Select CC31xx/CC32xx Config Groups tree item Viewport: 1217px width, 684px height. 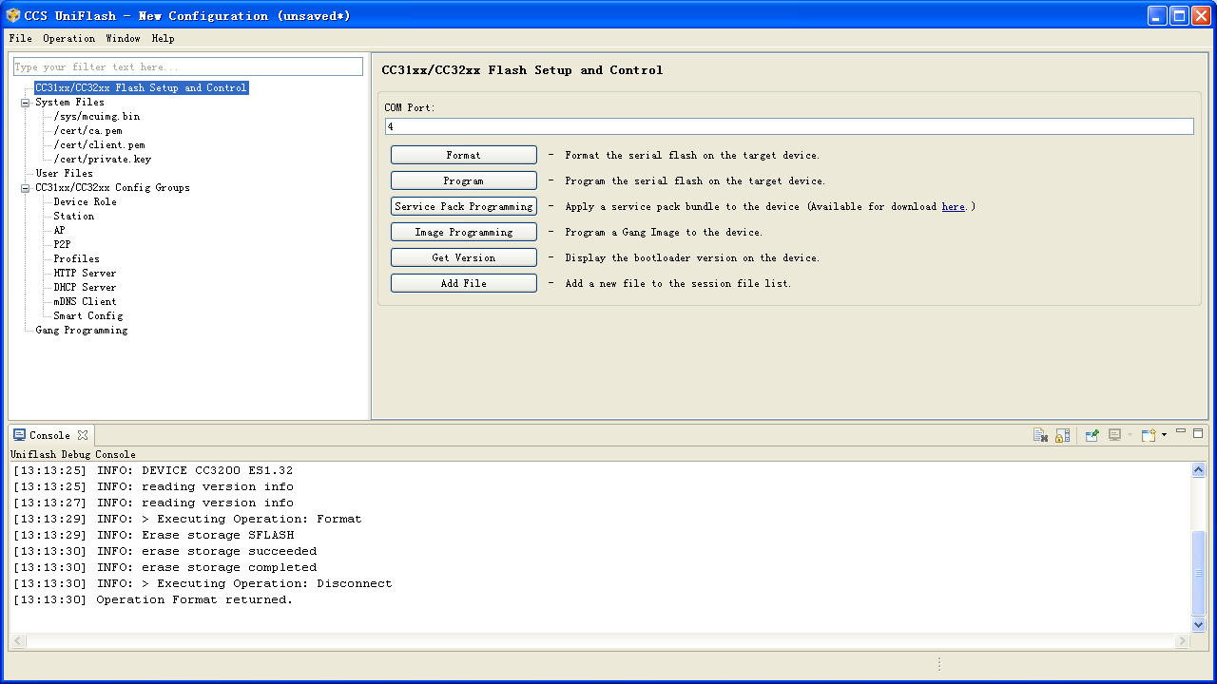[112, 188]
